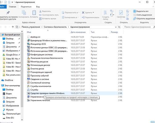Click the Pin to Quick access icon
The image size is (155, 123).
tap(8, 13)
